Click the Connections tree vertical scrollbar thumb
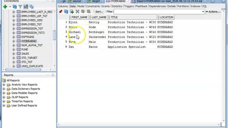228x128 pixels. (x=55, y=35)
